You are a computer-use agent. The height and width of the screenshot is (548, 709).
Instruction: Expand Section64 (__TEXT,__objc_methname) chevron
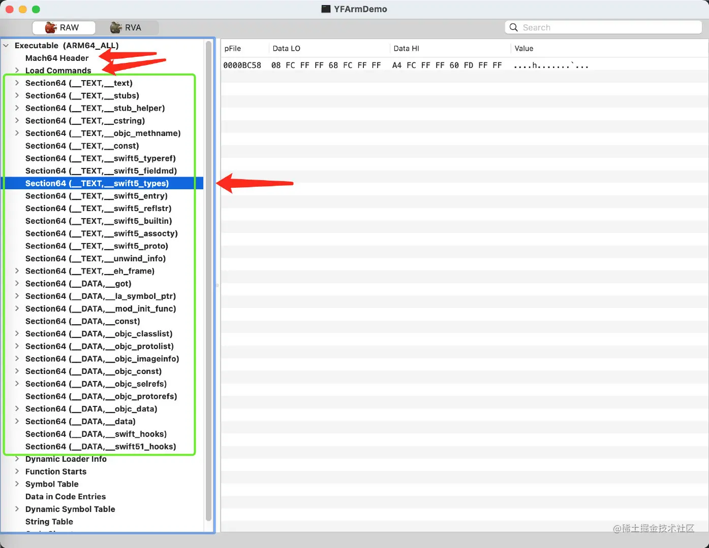pyautogui.click(x=17, y=133)
